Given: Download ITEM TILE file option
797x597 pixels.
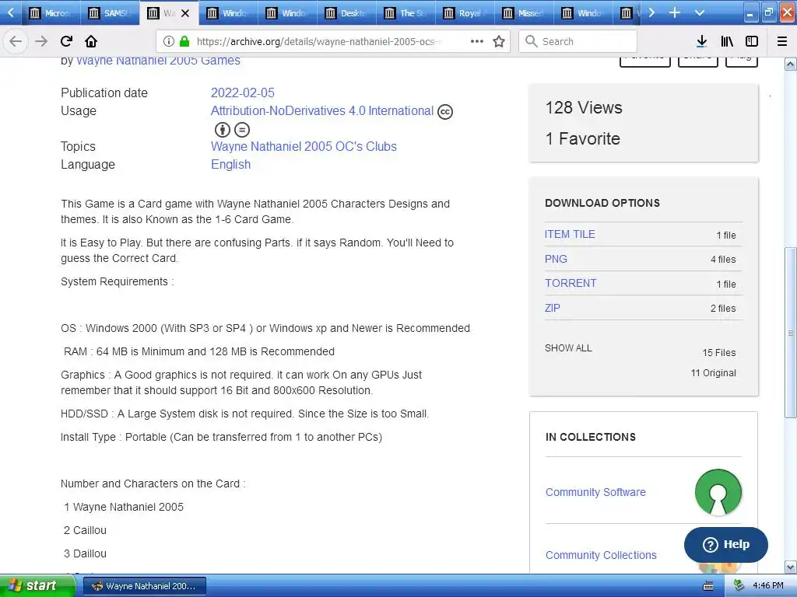Looking at the screenshot, I should click(x=569, y=234).
